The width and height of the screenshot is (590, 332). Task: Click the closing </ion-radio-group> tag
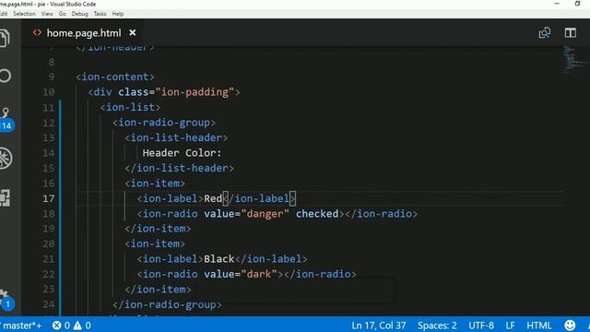167,304
